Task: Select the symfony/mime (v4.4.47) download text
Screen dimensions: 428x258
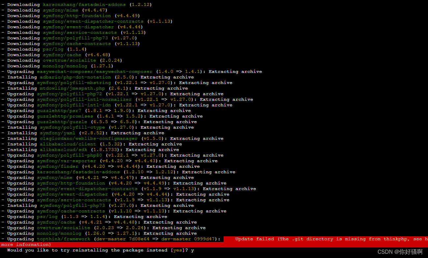Action: click(54, 10)
